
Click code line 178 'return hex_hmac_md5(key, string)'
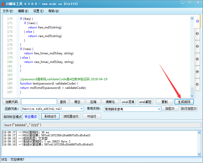point(49,53)
